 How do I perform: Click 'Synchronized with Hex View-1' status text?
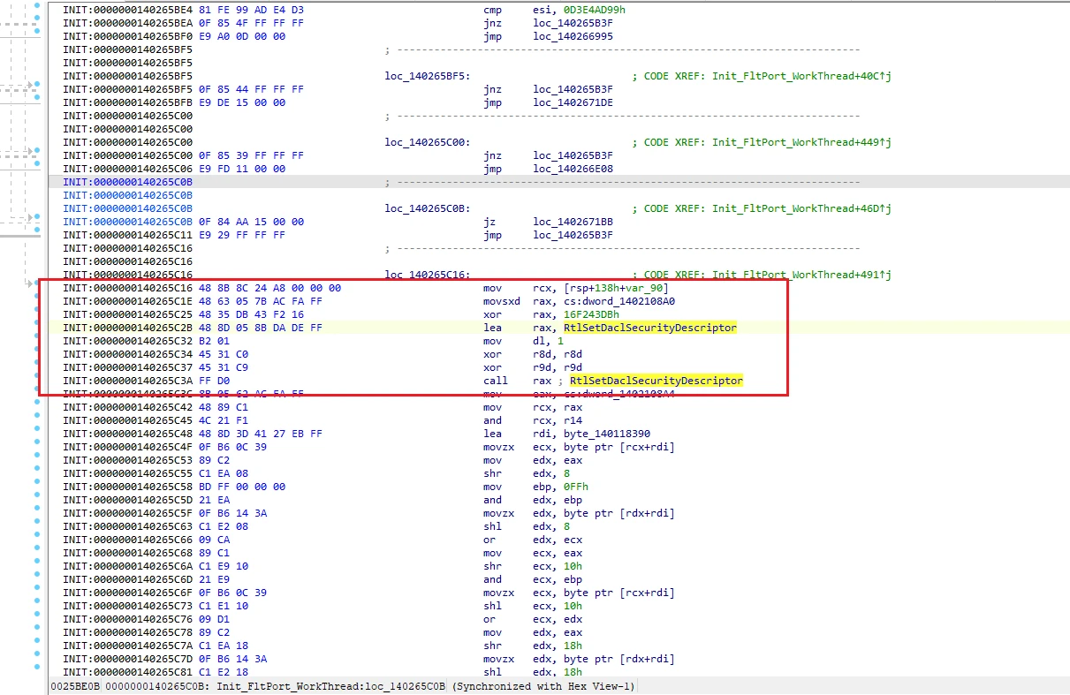click(x=543, y=686)
